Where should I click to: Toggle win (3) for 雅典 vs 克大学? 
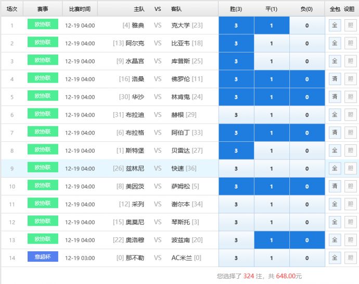click(x=236, y=25)
